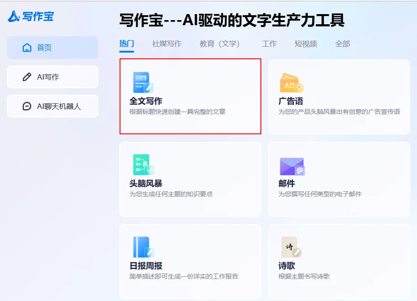
Task: Open the 教育（文学）tab
Action: click(x=219, y=43)
